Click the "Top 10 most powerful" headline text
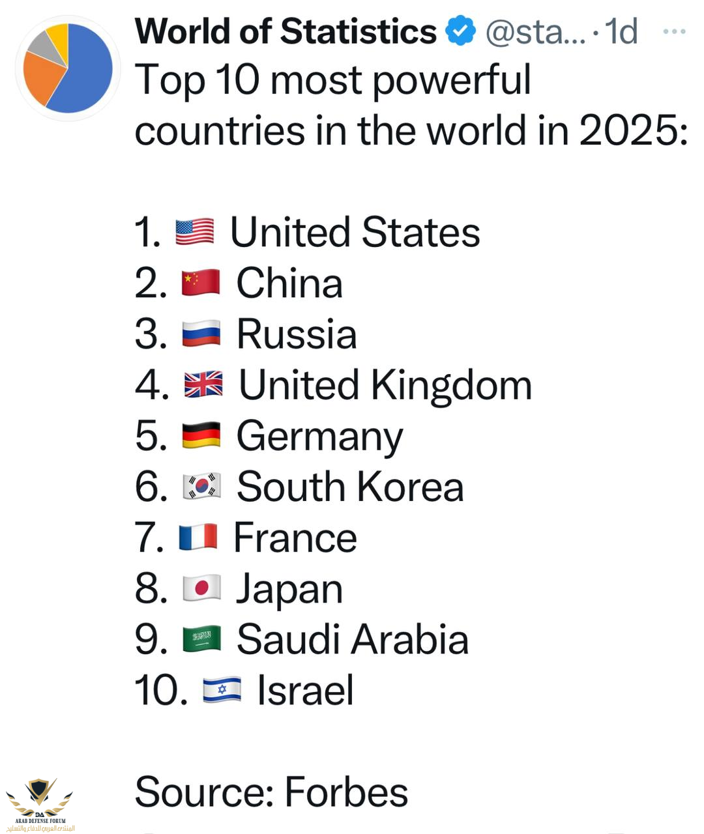704x834 pixels. (332, 81)
